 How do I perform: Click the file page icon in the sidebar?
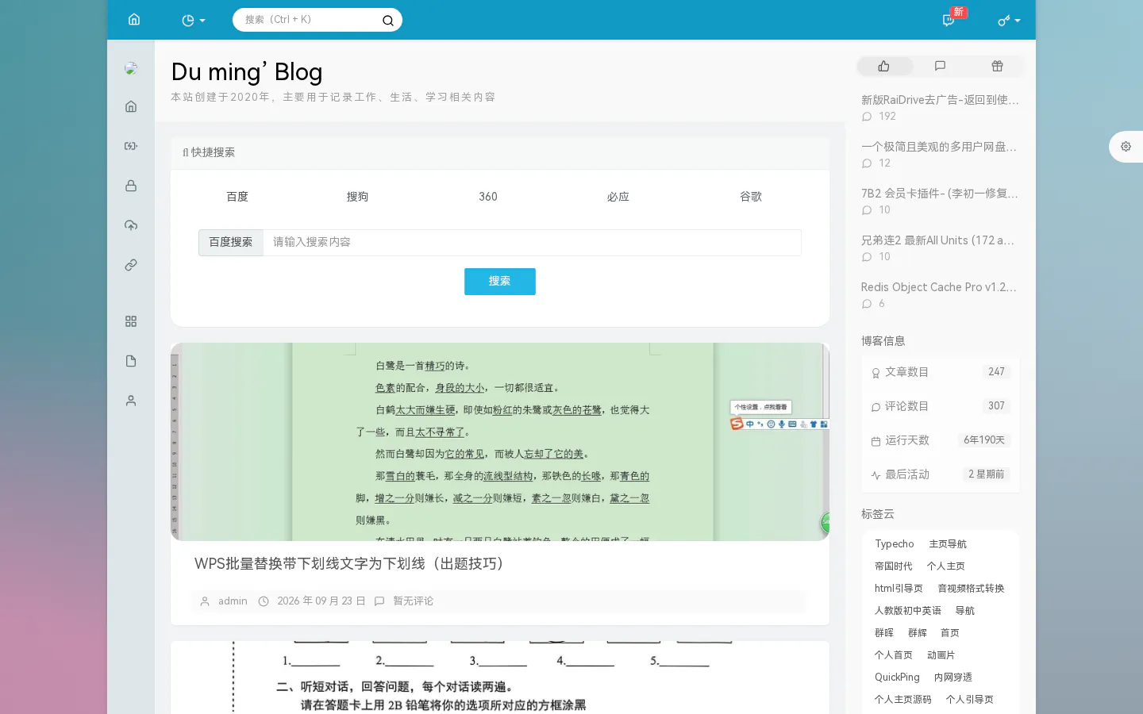pos(131,361)
